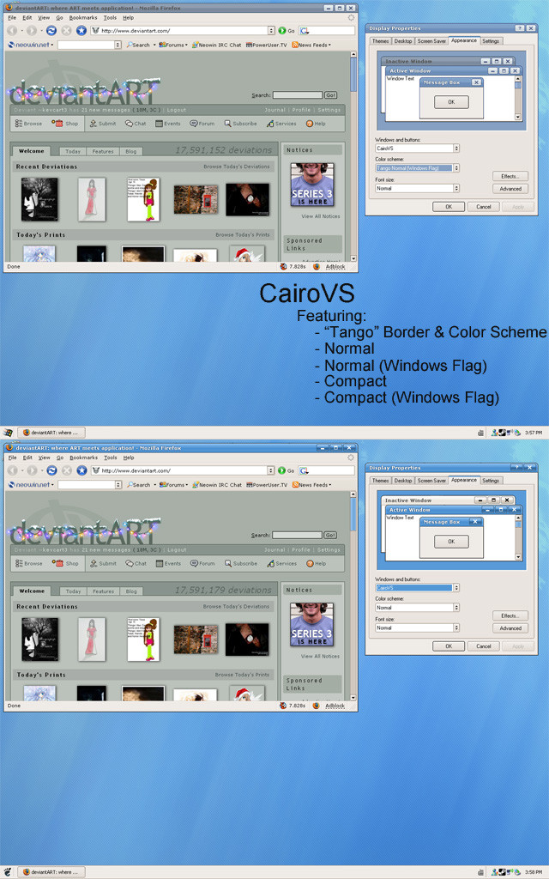
Task: Click clock reading 3:57 PM
Action: 534,433
